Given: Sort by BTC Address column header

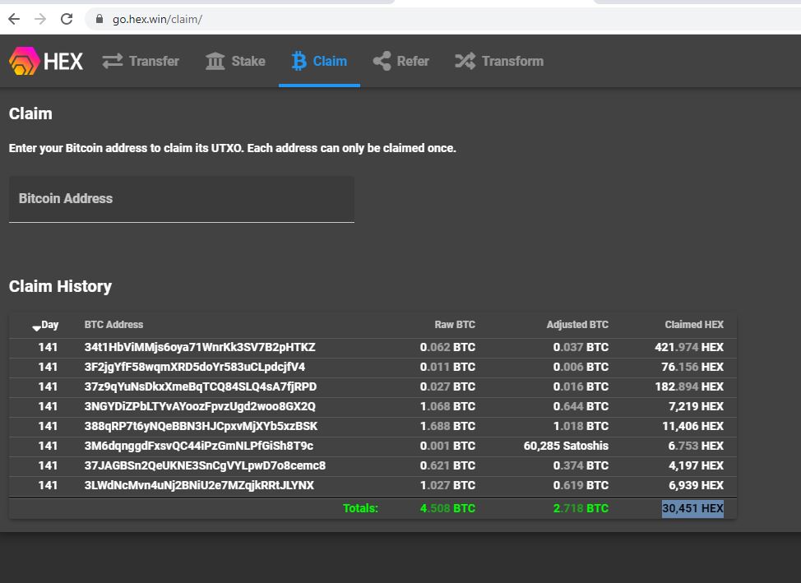Looking at the screenshot, I should click(113, 325).
